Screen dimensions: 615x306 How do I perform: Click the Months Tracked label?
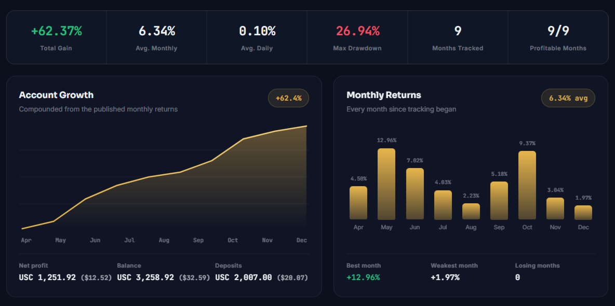click(x=458, y=48)
